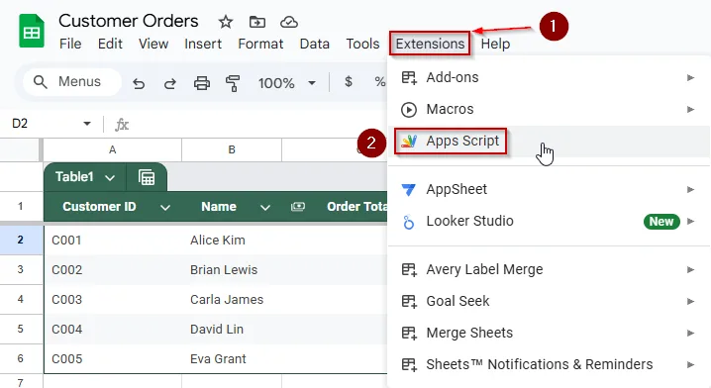This screenshot has width=711, height=388.
Task: Click the undo arrow
Action: point(139,83)
